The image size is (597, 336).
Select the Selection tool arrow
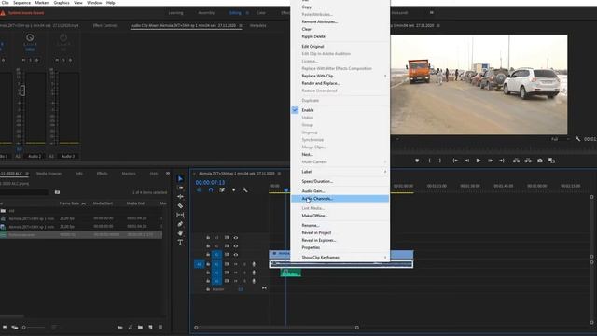pos(180,178)
